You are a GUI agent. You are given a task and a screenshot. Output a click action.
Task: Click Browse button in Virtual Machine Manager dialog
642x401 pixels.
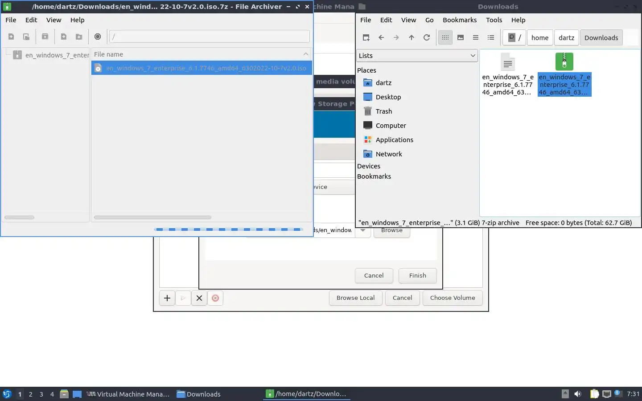[391, 231]
